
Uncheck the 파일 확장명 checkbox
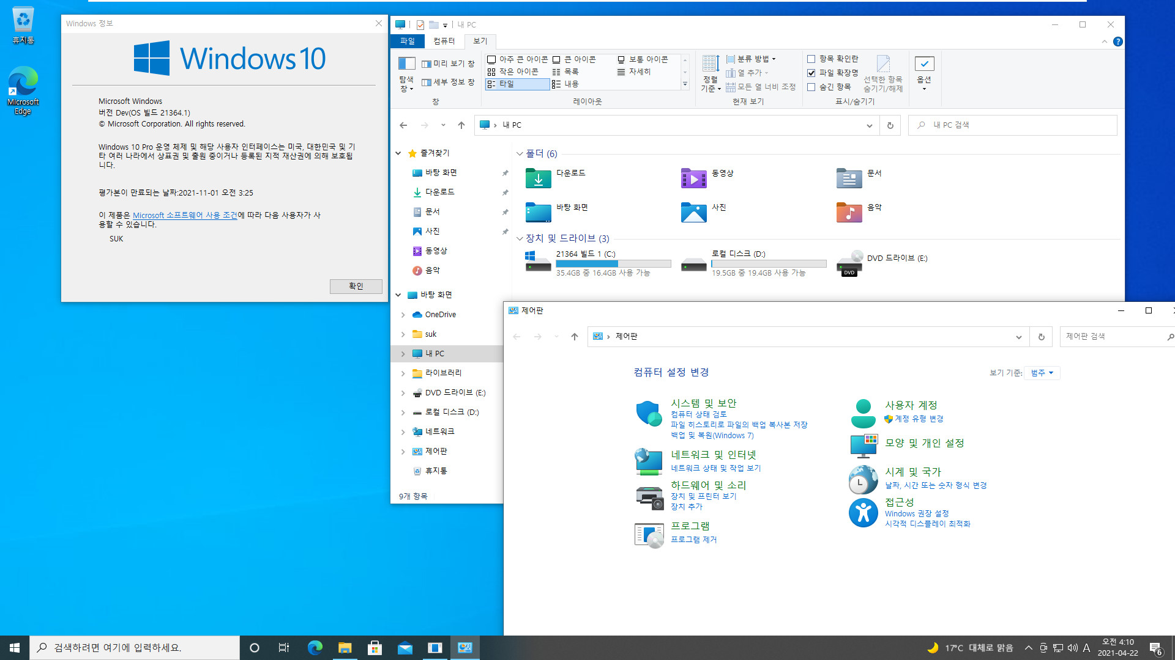pos(811,73)
